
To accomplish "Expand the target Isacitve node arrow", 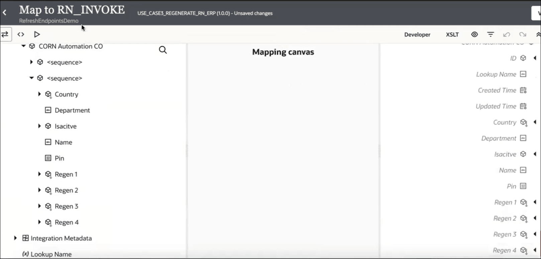I will [535, 154].
